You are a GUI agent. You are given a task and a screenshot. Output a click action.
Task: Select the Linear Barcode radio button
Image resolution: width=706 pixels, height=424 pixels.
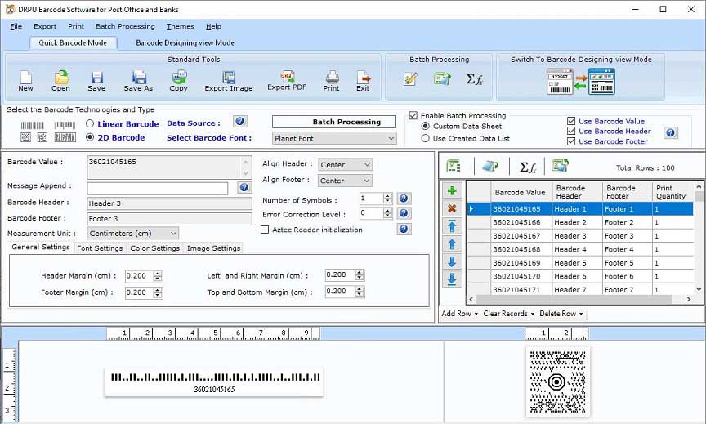(x=90, y=123)
